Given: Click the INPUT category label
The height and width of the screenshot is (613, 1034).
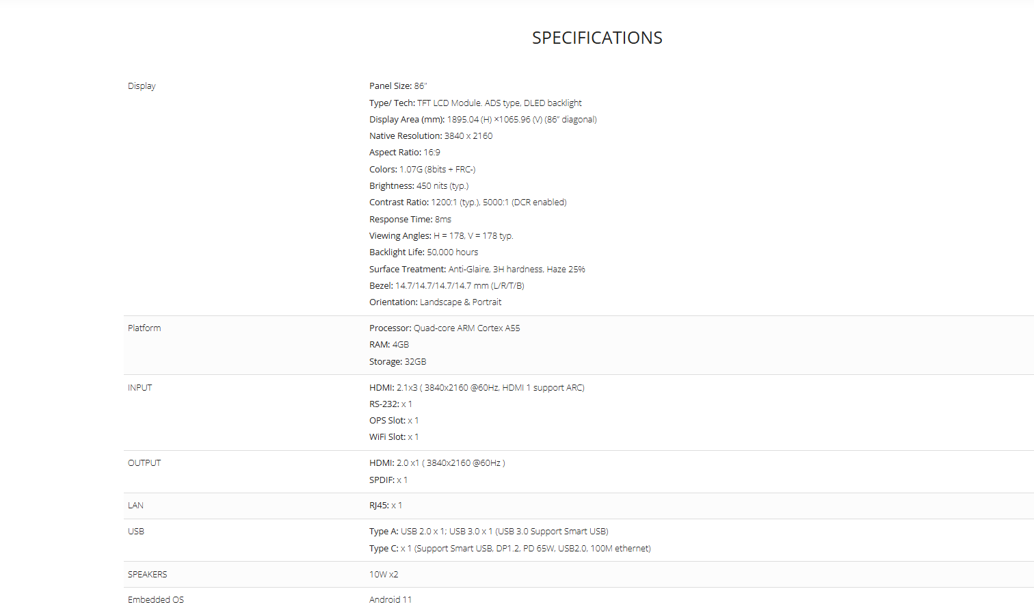Looking at the screenshot, I should click(x=140, y=388).
